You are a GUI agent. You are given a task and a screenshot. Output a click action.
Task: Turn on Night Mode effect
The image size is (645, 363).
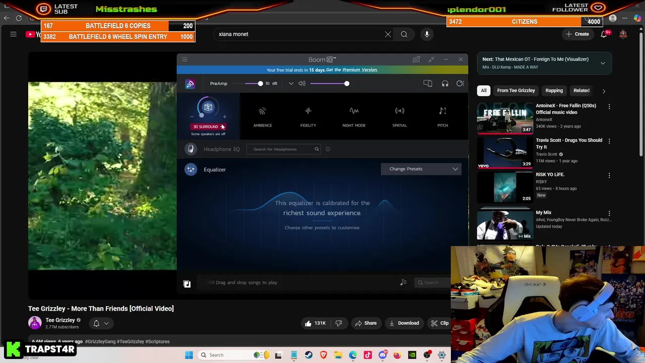point(354,116)
